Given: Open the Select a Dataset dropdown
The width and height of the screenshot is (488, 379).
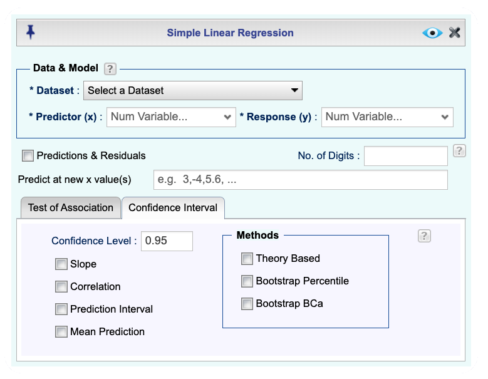Looking at the screenshot, I should [193, 91].
